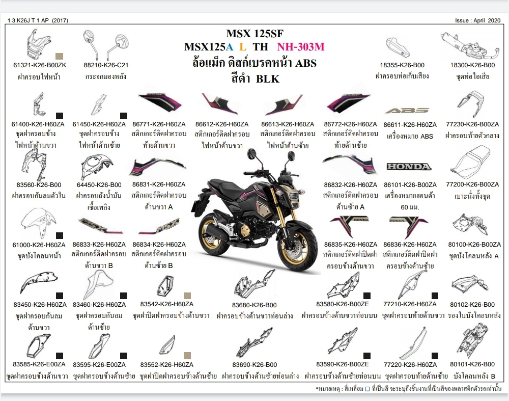509x401 pixels.
Task: Click the Honda sticker image above 86836-K26-H60ZA
Action: [409, 227]
